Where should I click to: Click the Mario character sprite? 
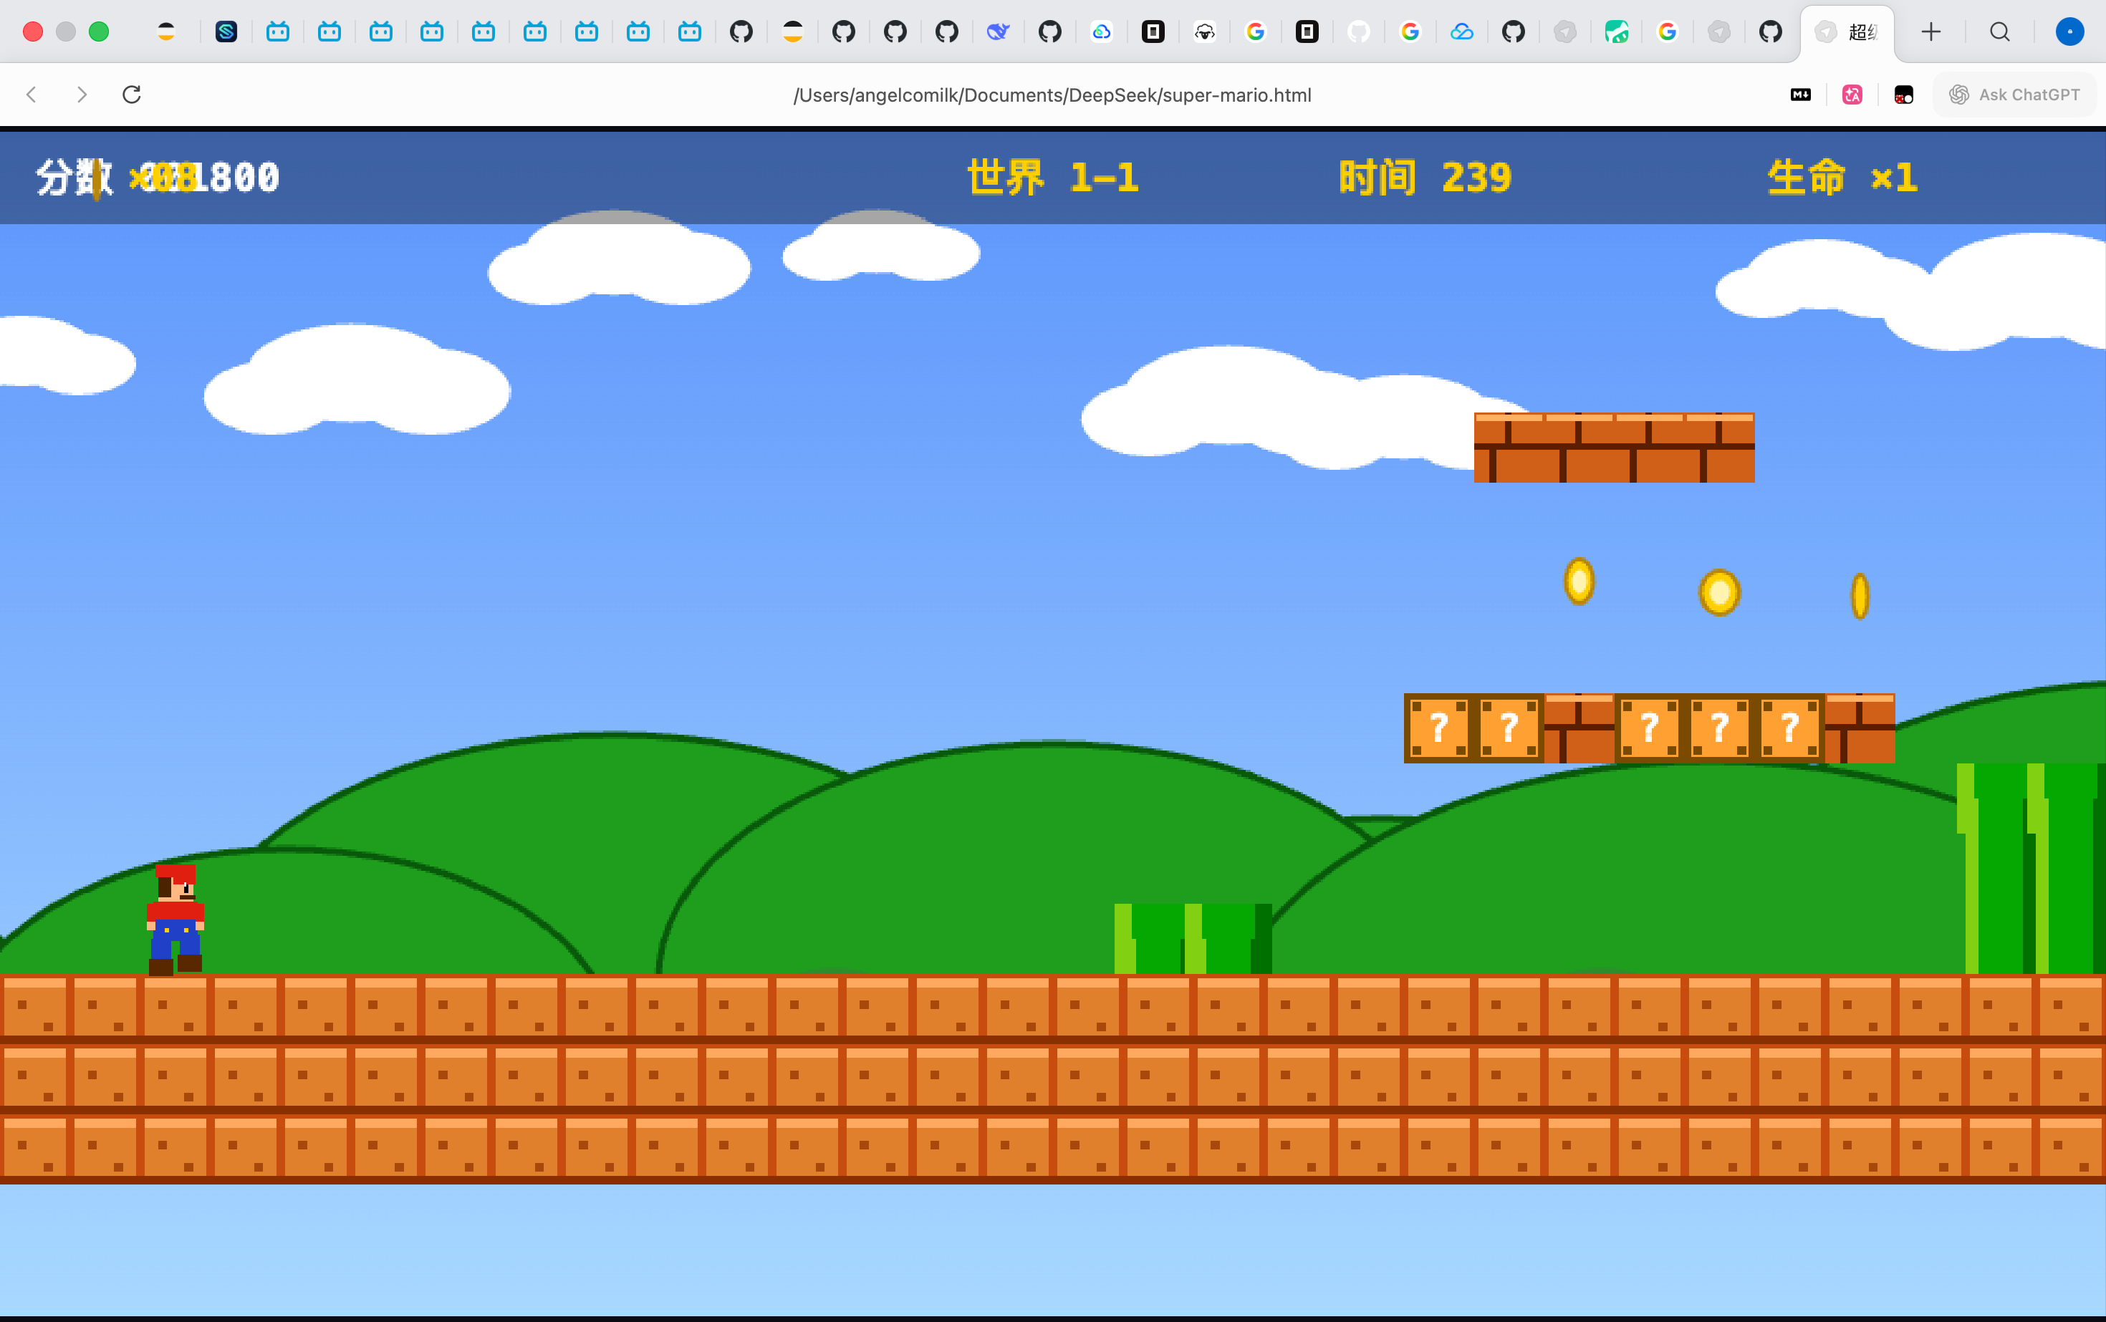click(x=175, y=919)
